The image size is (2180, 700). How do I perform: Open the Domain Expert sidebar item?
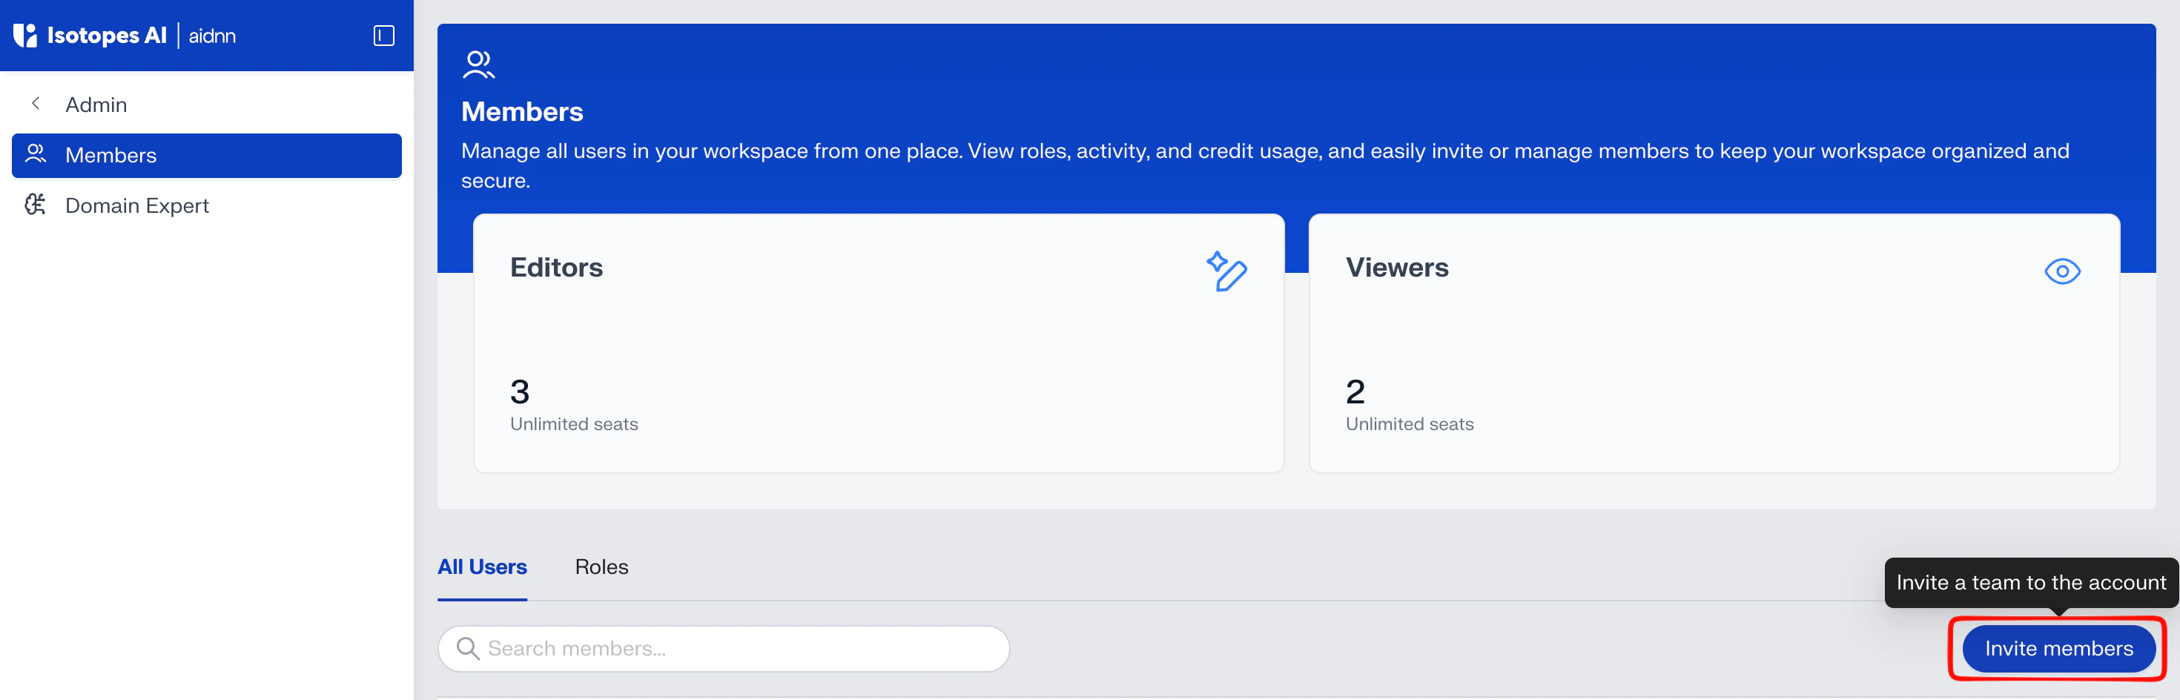(206, 205)
